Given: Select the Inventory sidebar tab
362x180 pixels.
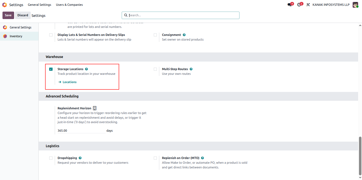Looking at the screenshot, I should 19,36.
